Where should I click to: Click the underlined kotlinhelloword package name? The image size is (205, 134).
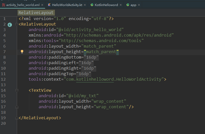click(95, 79)
